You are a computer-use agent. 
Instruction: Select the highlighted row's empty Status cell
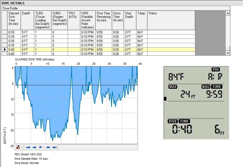point(171,49)
